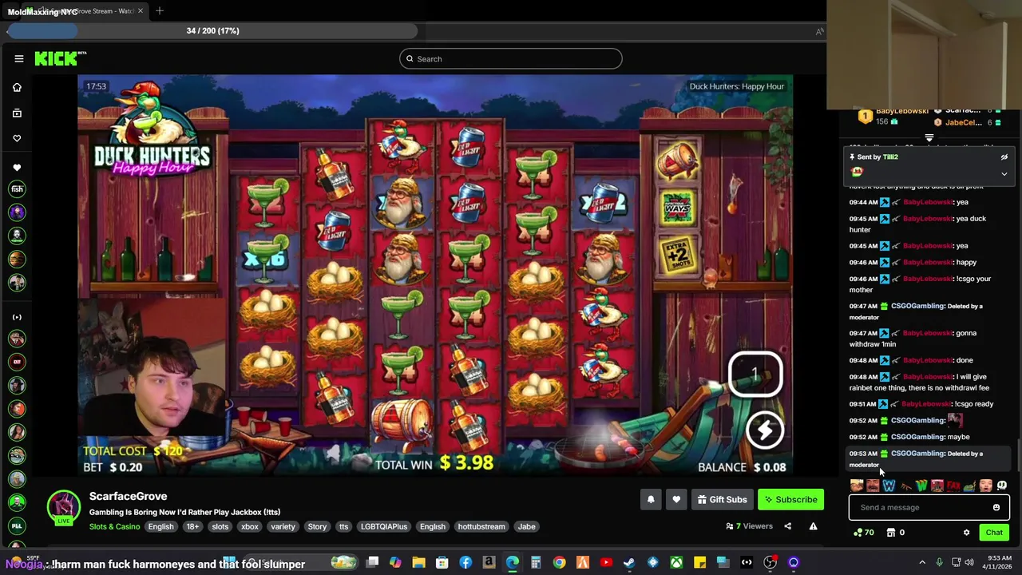The image size is (1022, 575).
Task: Open File Explorer from the taskbar
Action: (x=418, y=563)
